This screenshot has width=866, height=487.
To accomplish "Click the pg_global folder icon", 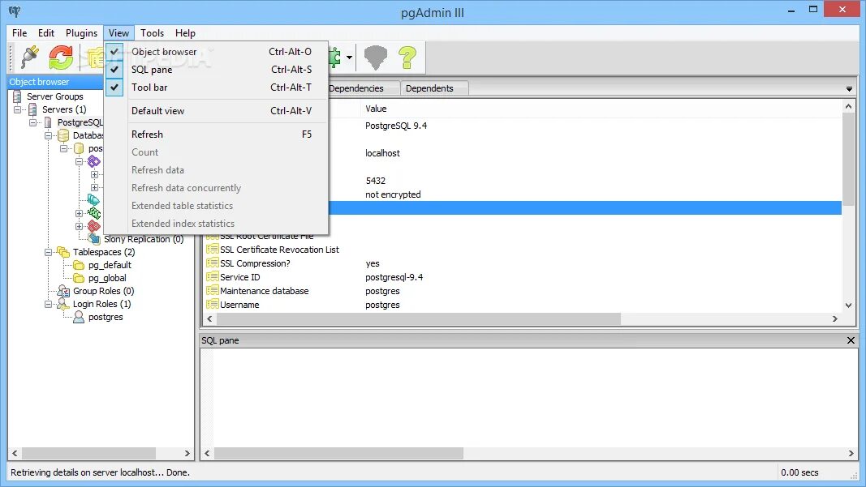I will (x=79, y=278).
